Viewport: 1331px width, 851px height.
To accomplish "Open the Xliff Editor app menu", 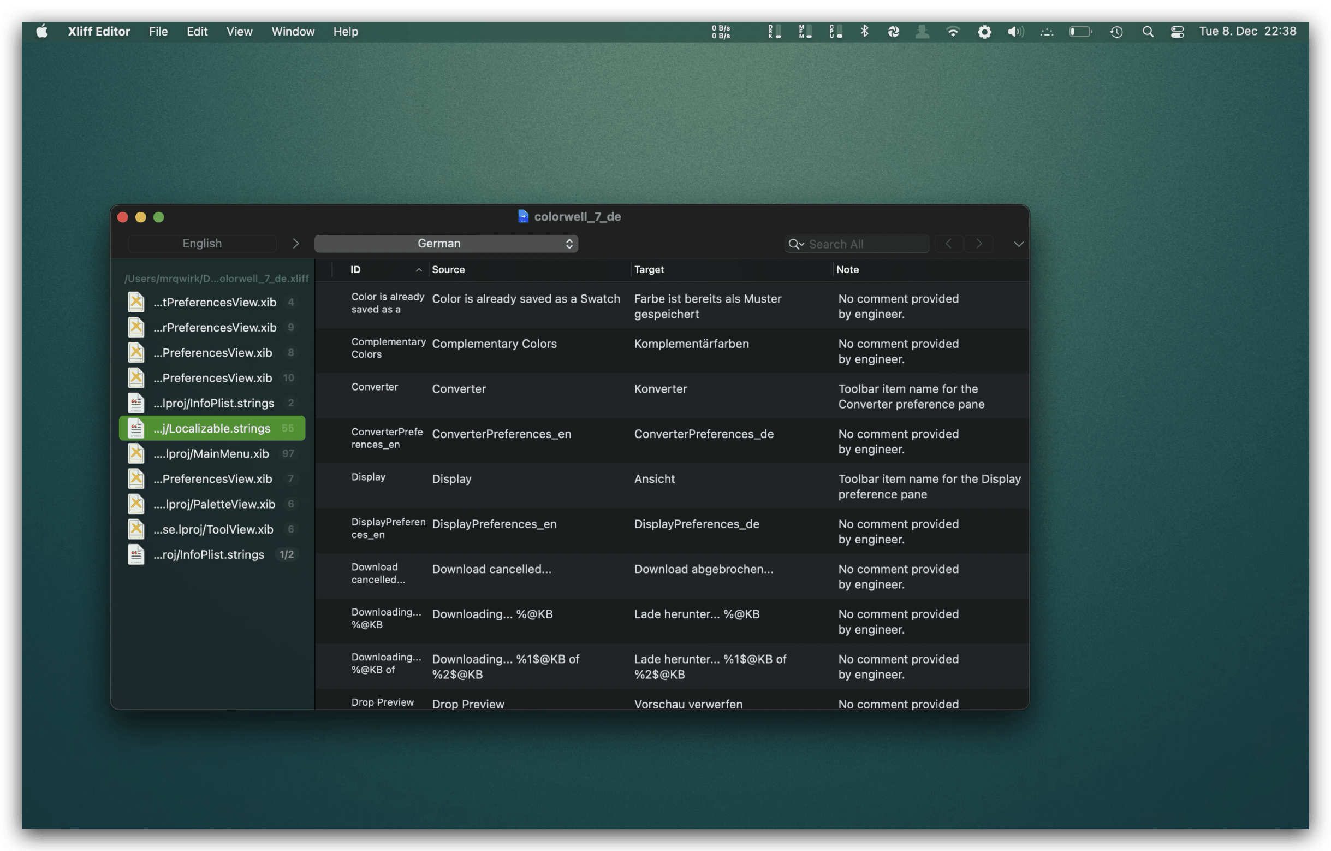I will click(99, 32).
